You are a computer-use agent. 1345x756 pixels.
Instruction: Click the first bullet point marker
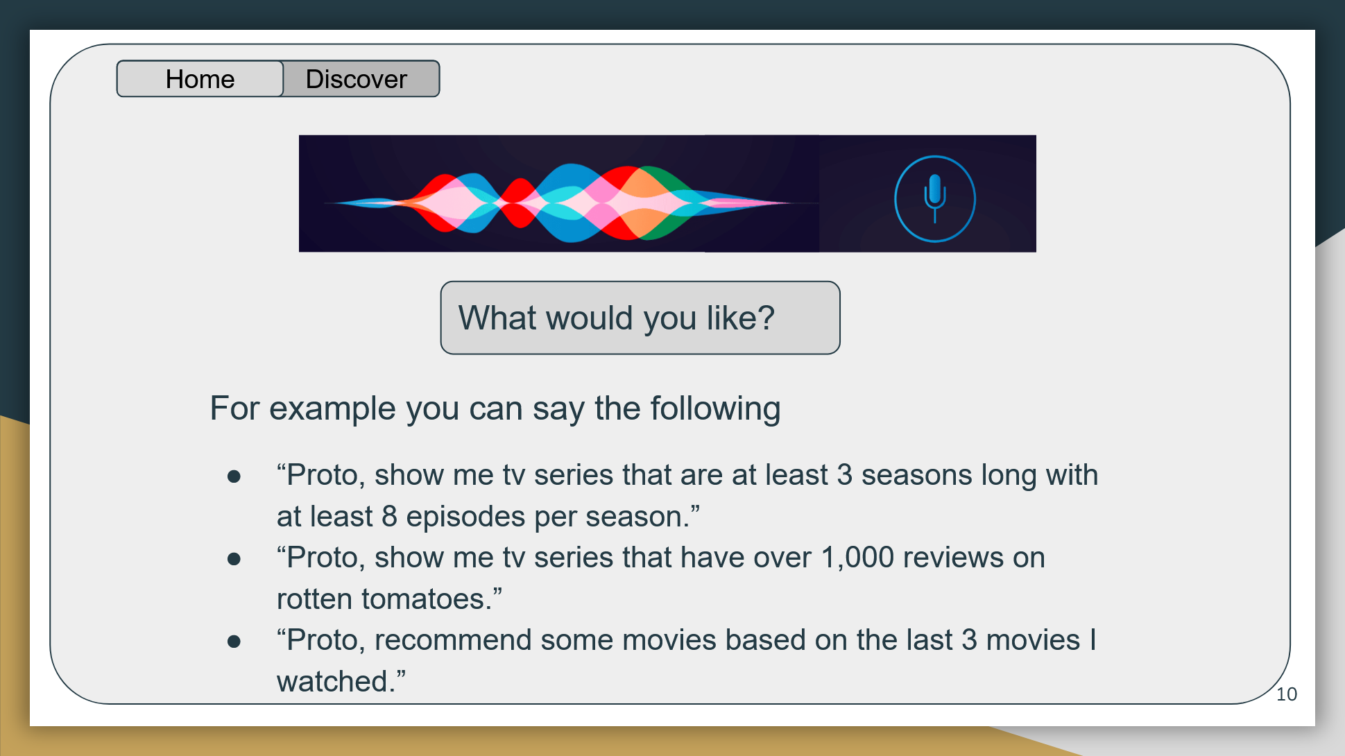click(234, 476)
